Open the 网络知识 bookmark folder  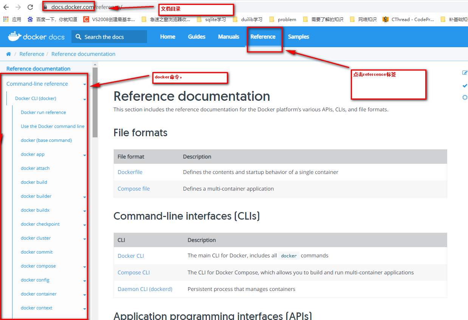(x=363, y=19)
